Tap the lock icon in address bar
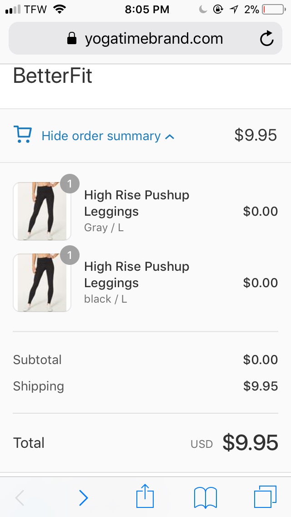Image resolution: width=291 pixels, height=517 pixels. click(71, 39)
